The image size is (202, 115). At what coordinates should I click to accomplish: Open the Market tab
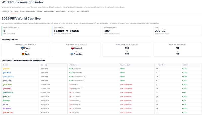click(x=39, y=11)
